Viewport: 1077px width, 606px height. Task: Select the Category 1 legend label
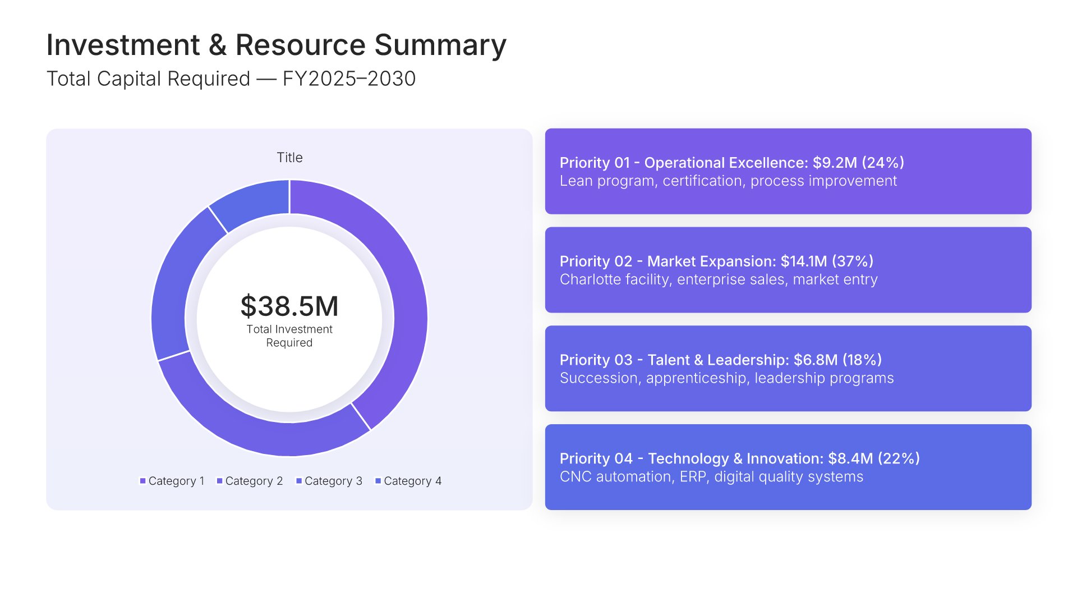point(176,481)
